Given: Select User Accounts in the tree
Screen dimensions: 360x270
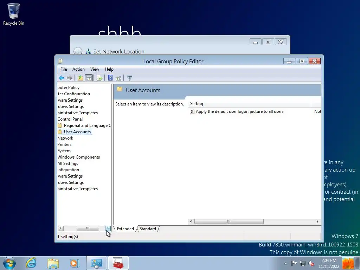Looking at the screenshot, I should (75, 132).
